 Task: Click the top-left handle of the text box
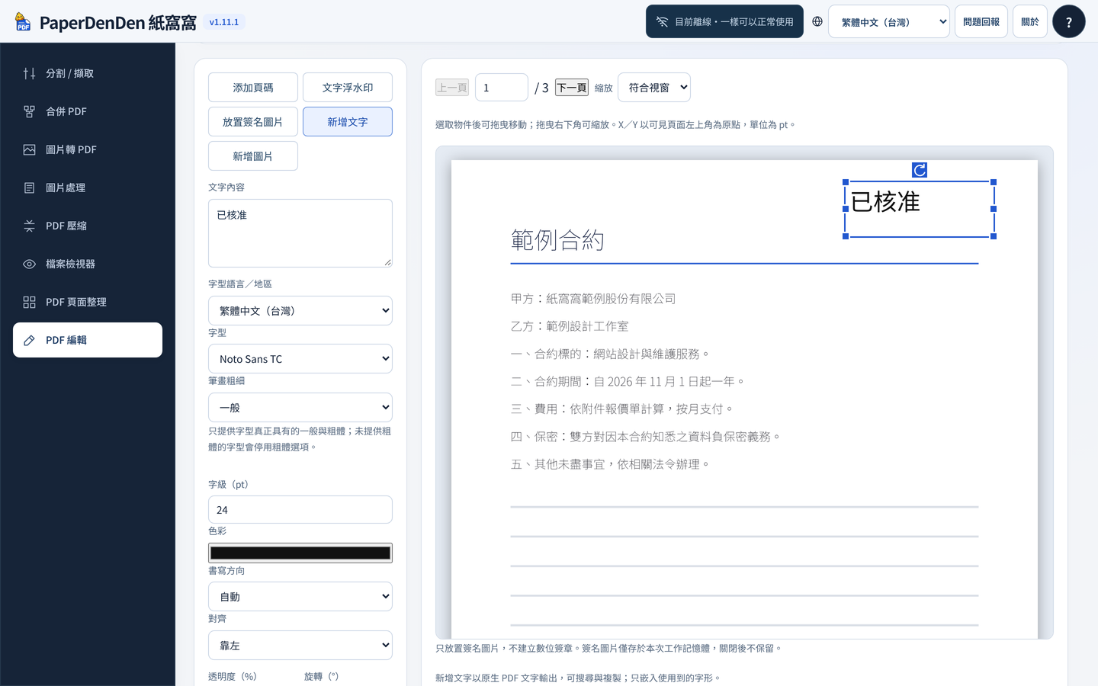click(x=846, y=182)
